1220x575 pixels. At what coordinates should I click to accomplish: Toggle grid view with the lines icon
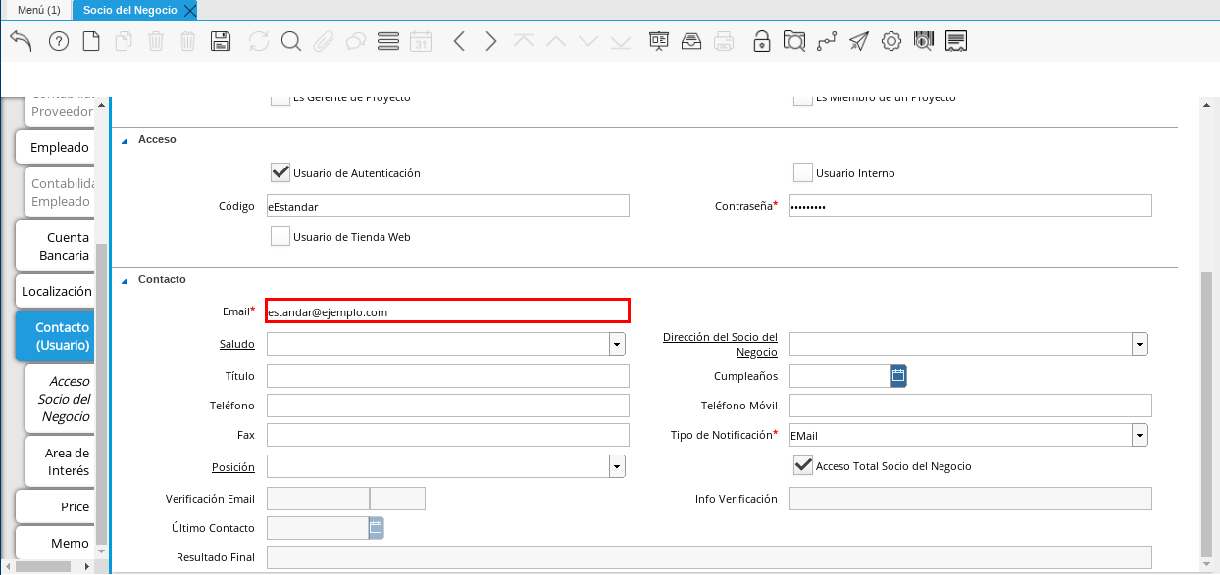pyautogui.click(x=387, y=41)
